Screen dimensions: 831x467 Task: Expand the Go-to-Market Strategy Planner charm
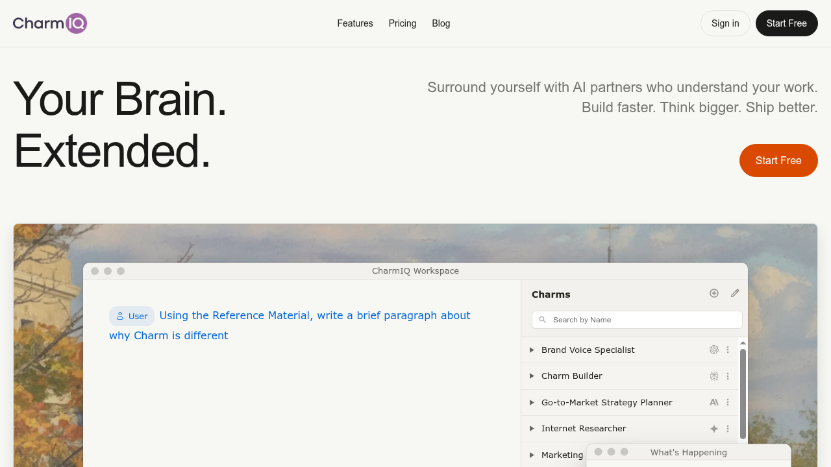(532, 402)
